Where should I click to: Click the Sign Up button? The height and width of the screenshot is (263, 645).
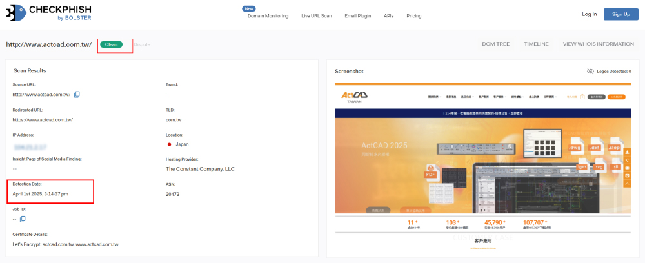pos(620,14)
